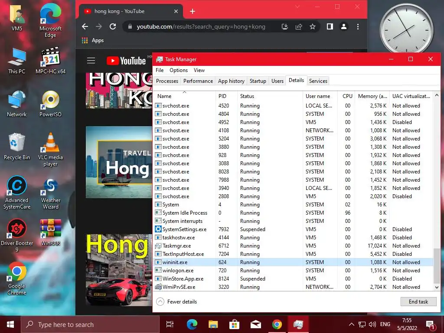Bookmark this page with the star icon
The image size is (444, 333).
point(312,26)
